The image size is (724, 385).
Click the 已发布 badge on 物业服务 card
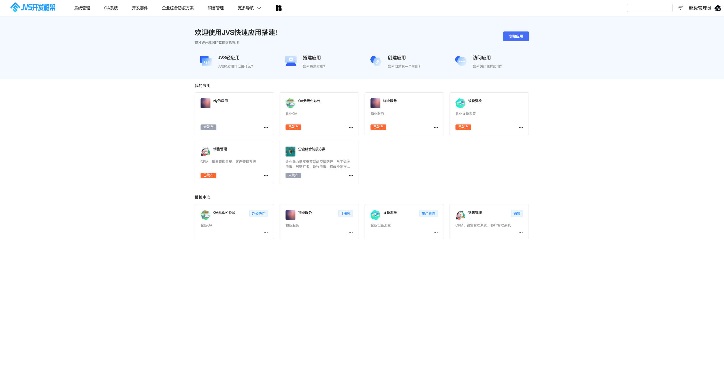[x=378, y=127]
